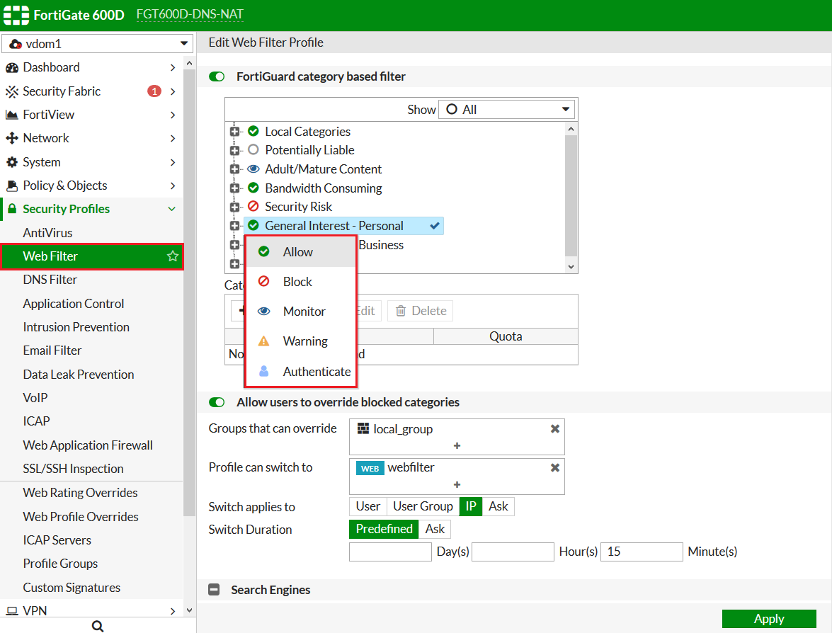Viewport: 832px width, 633px height.
Task: Open the sidebar search magnifier
Action: pos(97,625)
